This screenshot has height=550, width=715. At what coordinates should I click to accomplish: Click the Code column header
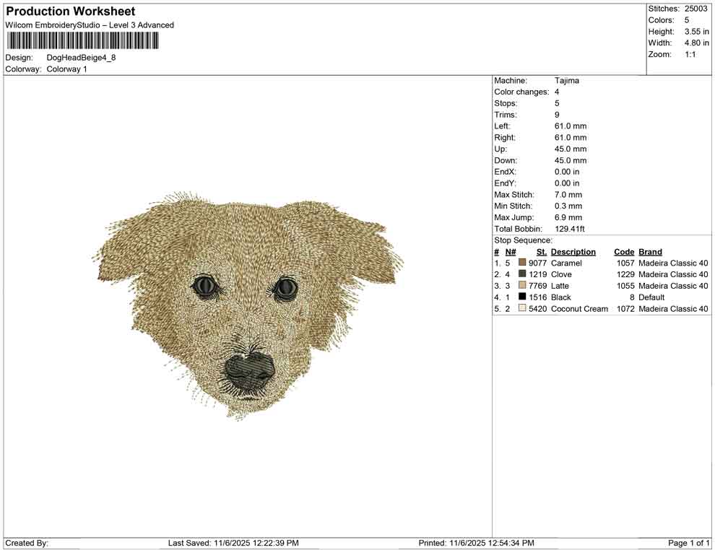[624, 252]
